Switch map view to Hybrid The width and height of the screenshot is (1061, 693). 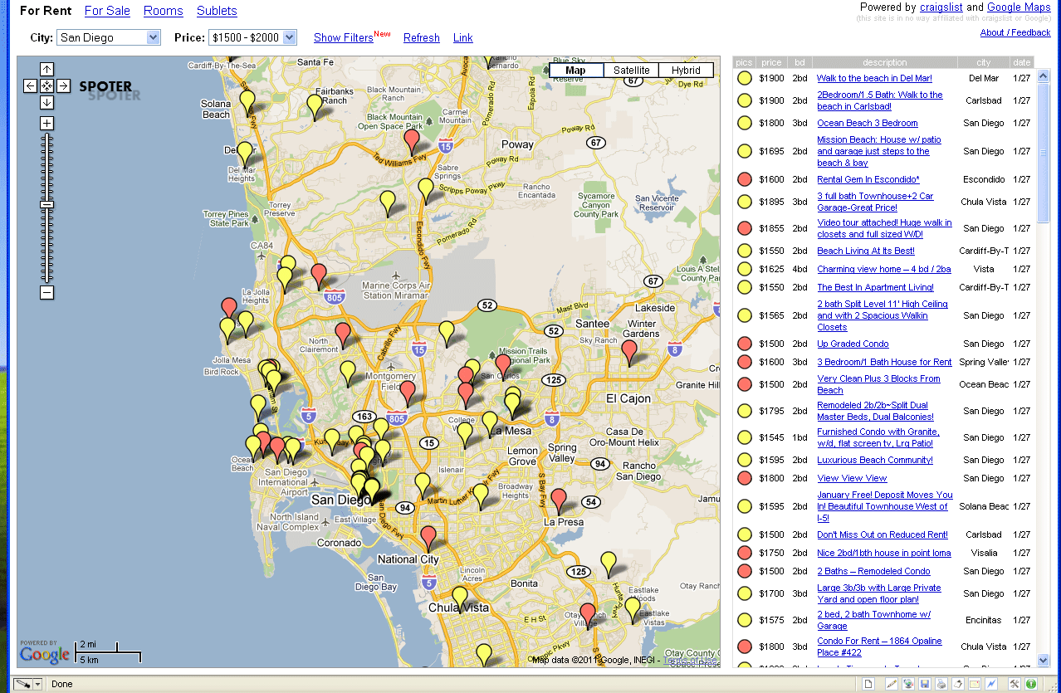[x=686, y=71]
